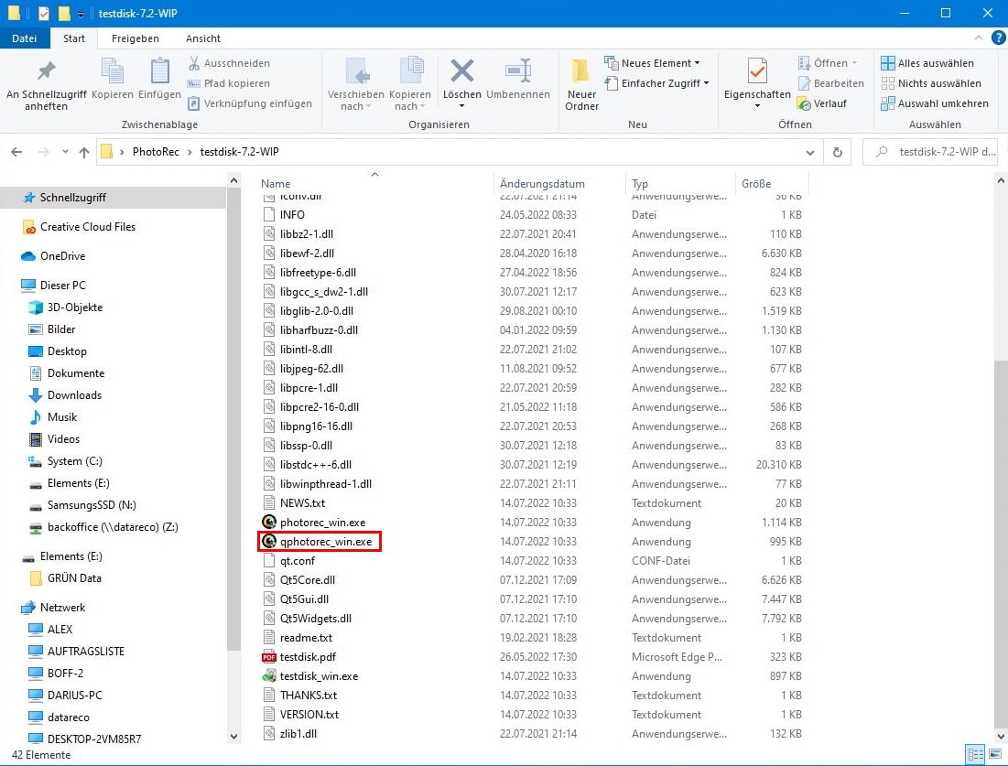The image size is (1008, 766).
Task: Open the help question mark icon
Action: pos(998,38)
